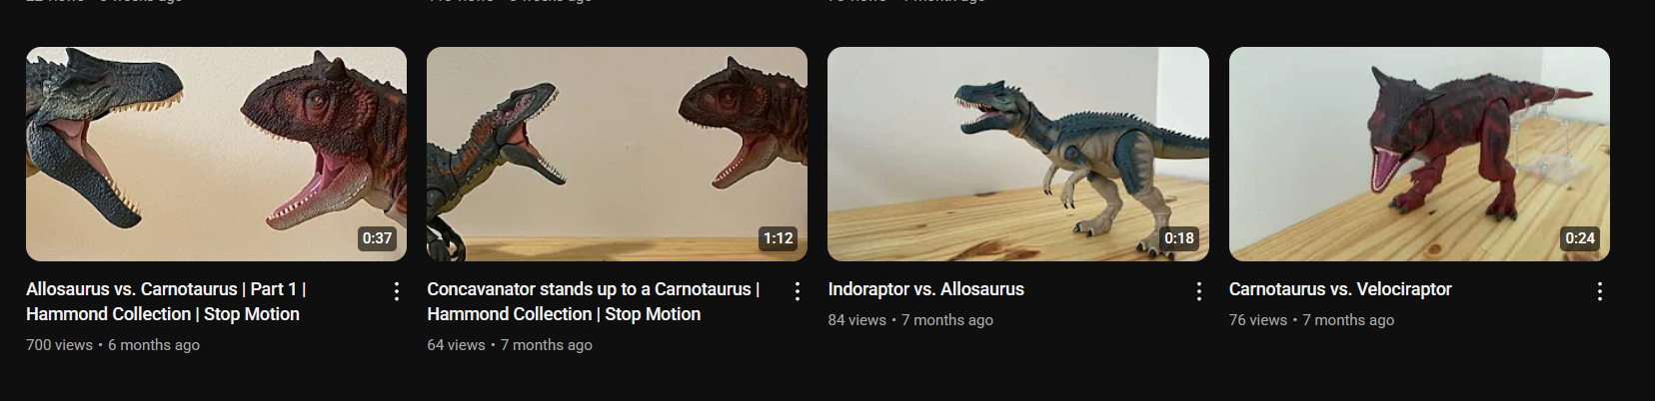The width and height of the screenshot is (1655, 401).
Task: Click the Indoraptor vs. Allosaurus video thumbnail
Action: [1018, 154]
